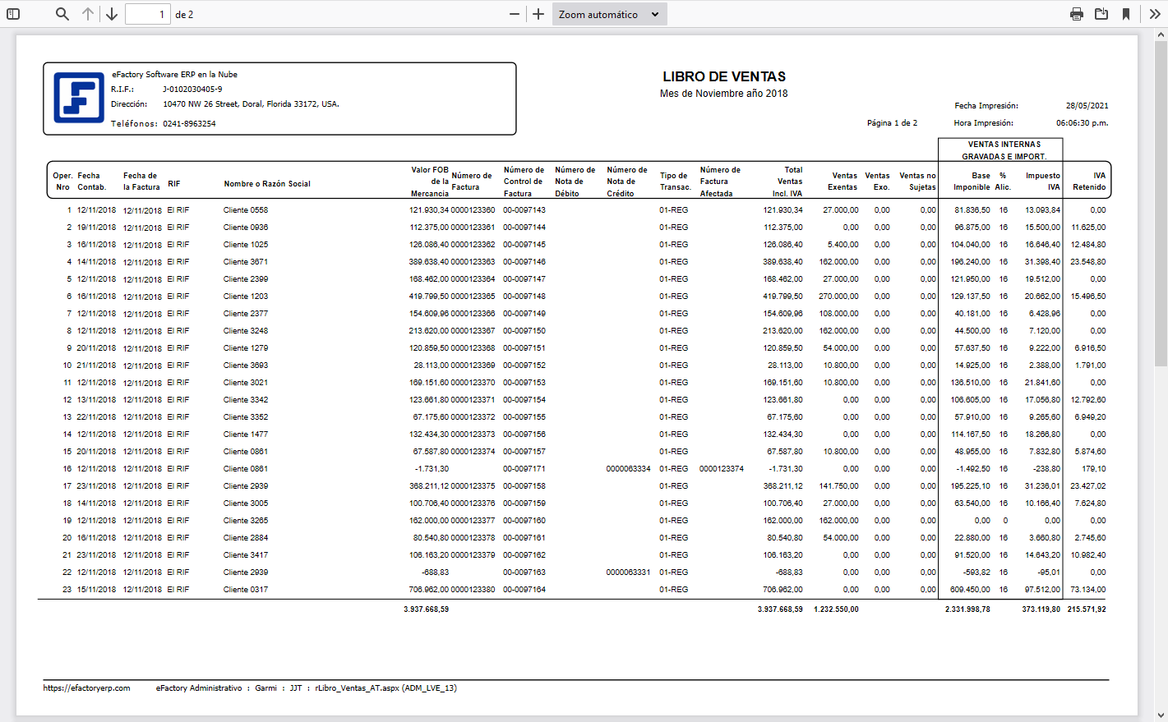
Task: Print the document
Action: pyautogui.click(x=1077, y=14)
